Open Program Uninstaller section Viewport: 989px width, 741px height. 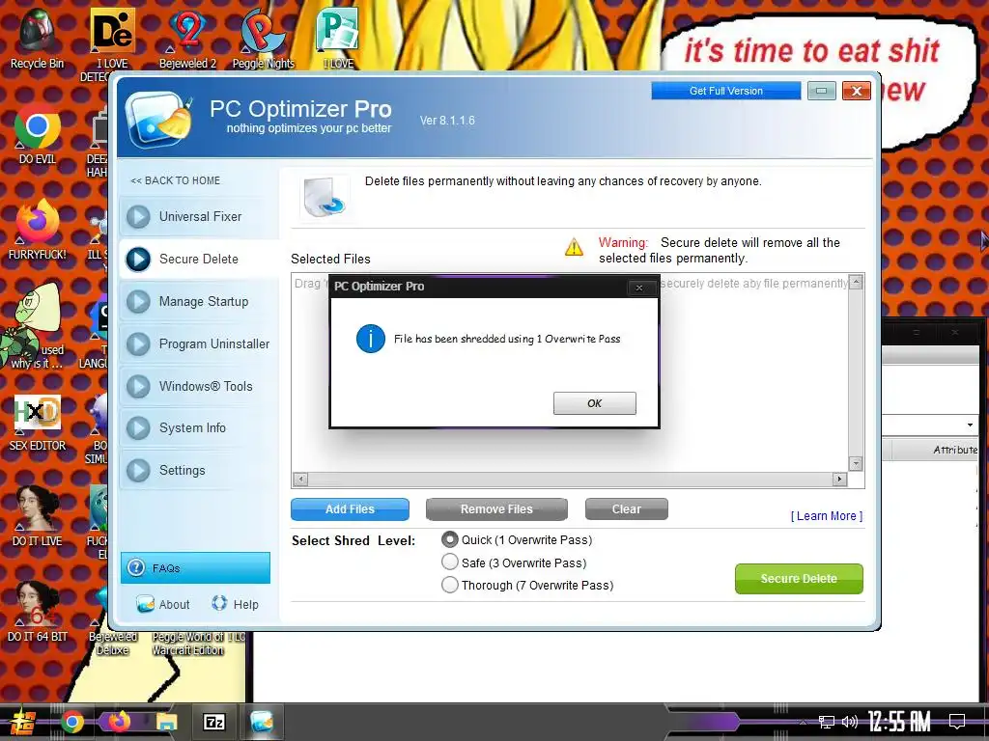click(199, 343)
